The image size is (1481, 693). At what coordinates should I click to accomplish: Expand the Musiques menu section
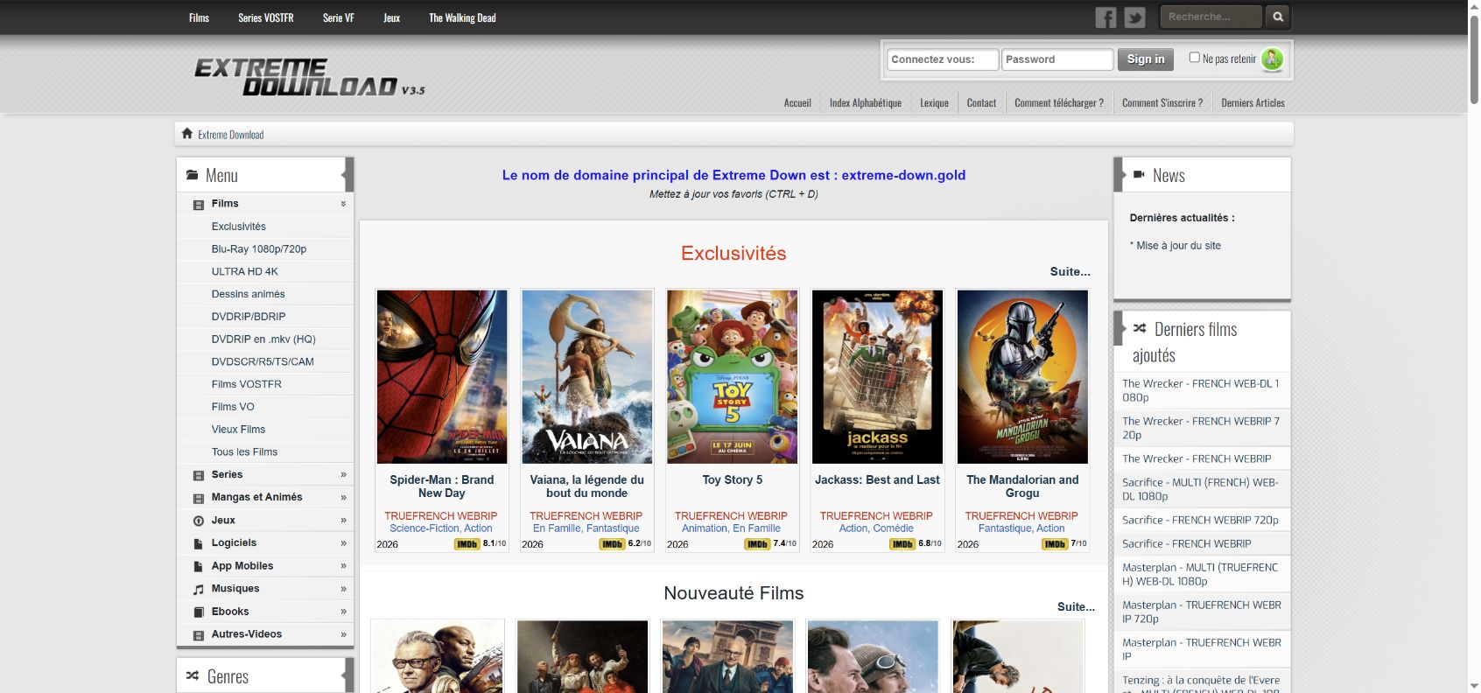[x=343, y=588]
